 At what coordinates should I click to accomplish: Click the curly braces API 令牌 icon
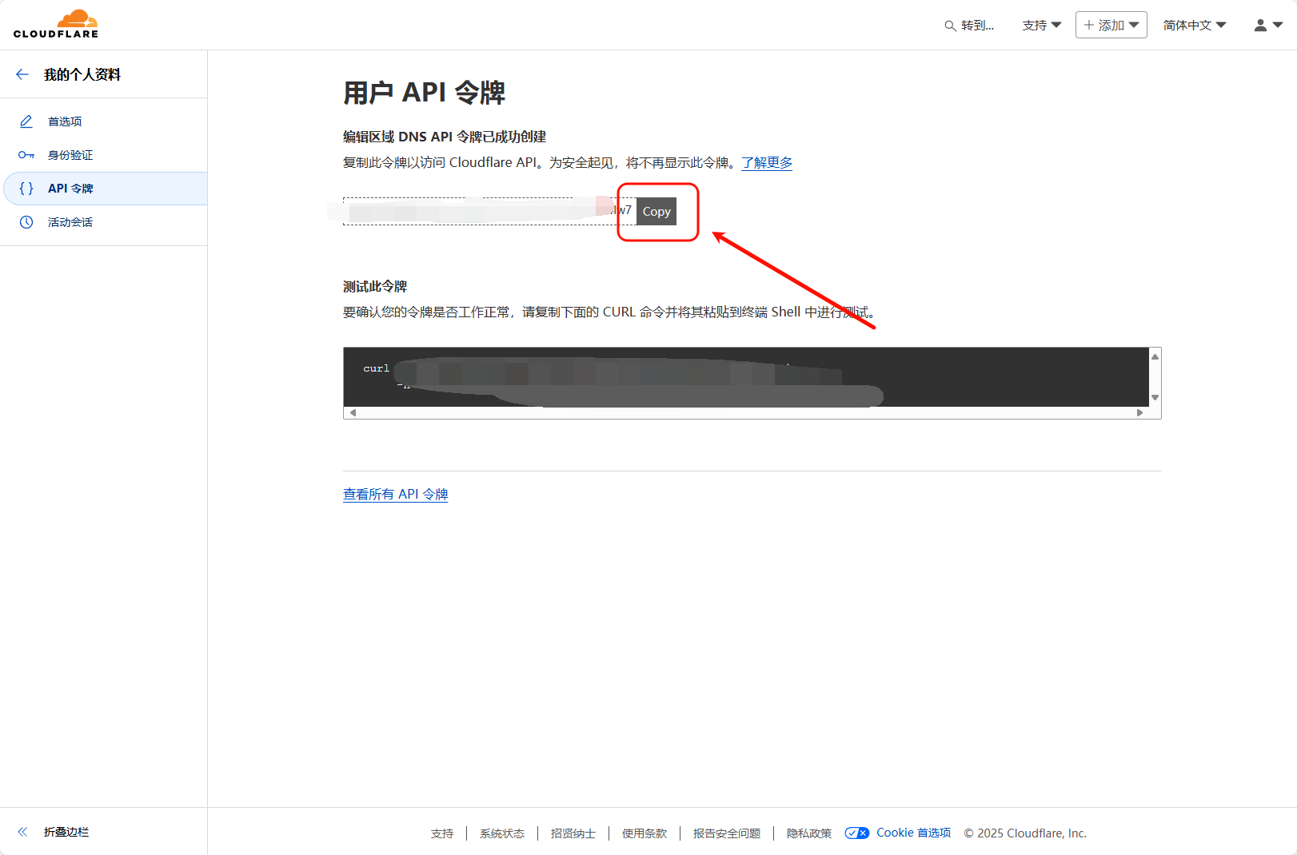click(26, 189)
